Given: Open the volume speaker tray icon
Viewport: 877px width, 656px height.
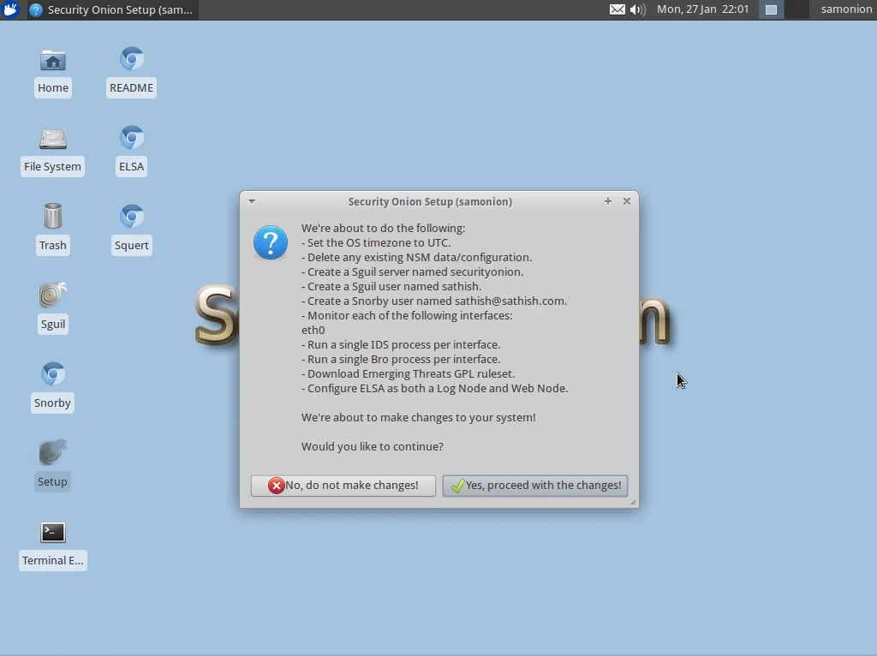Looking at the screenshot, I should (637, 9).
